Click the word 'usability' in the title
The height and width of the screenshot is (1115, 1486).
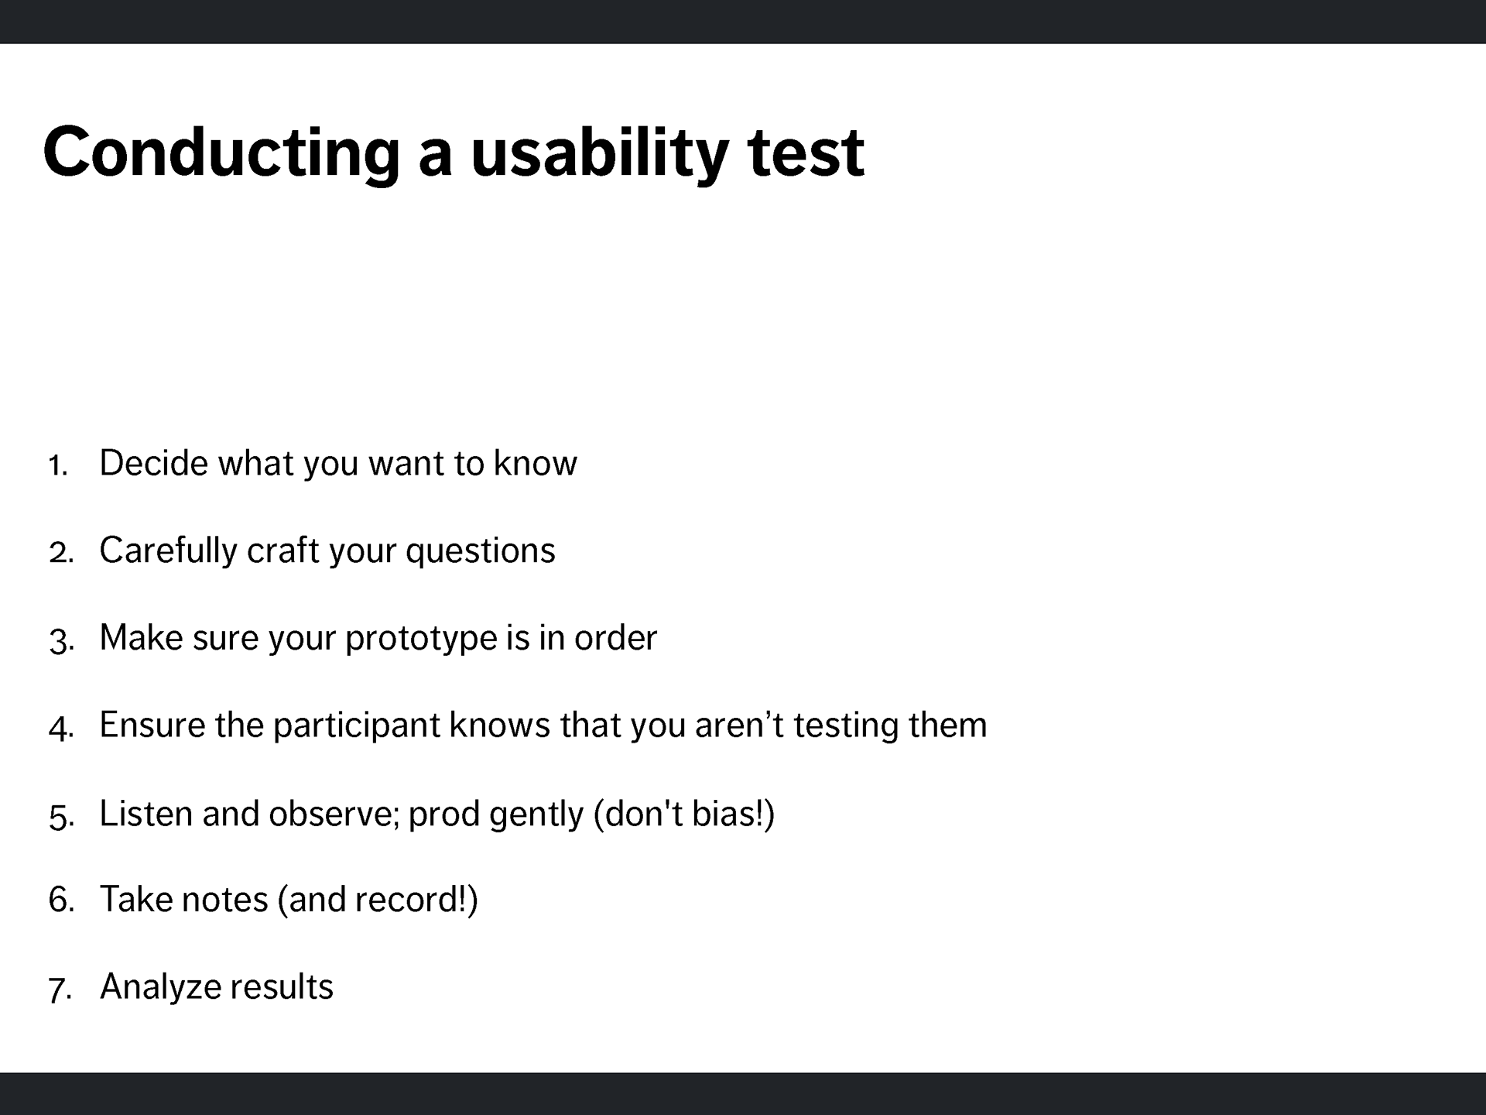click(x=600, y=153)
